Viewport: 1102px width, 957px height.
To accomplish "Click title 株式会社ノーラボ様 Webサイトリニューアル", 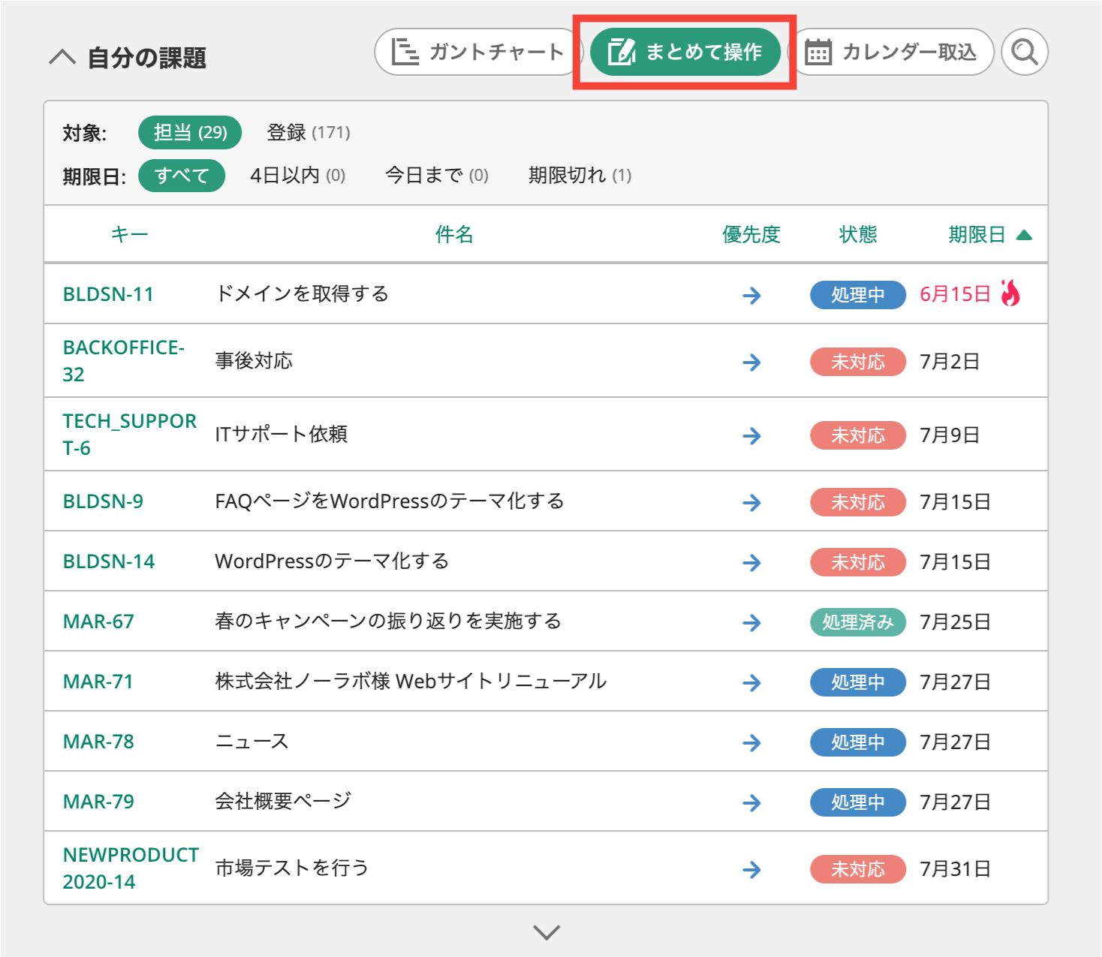I will coord(411,681).
